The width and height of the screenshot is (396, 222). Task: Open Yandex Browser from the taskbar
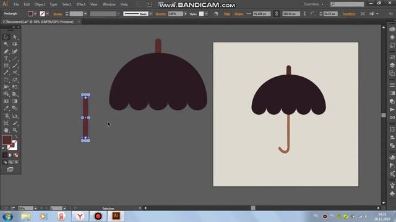[x=80, y=216]
